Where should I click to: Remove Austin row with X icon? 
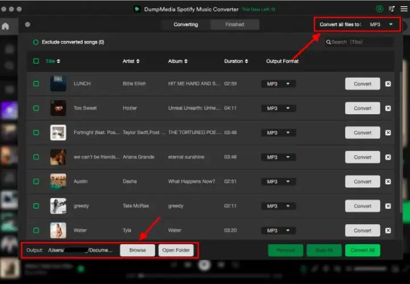click(x=388, y=182)
